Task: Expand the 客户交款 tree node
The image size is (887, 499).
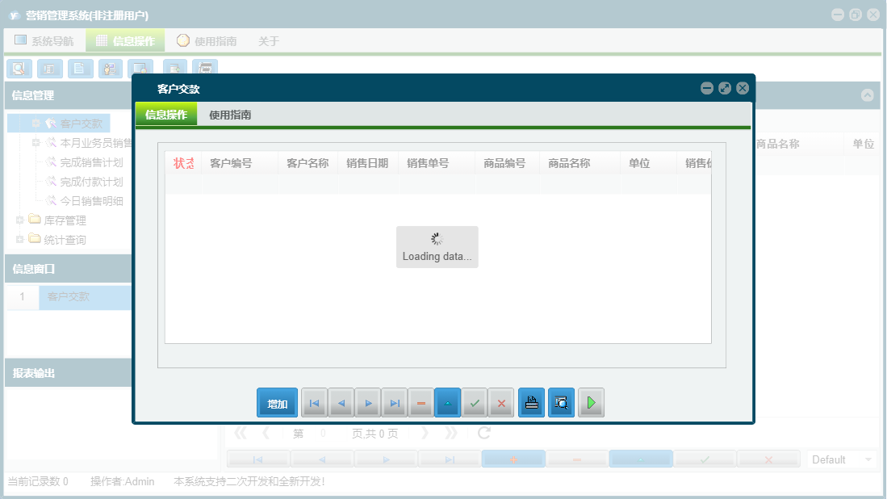Action: click(x=36, y=124)
